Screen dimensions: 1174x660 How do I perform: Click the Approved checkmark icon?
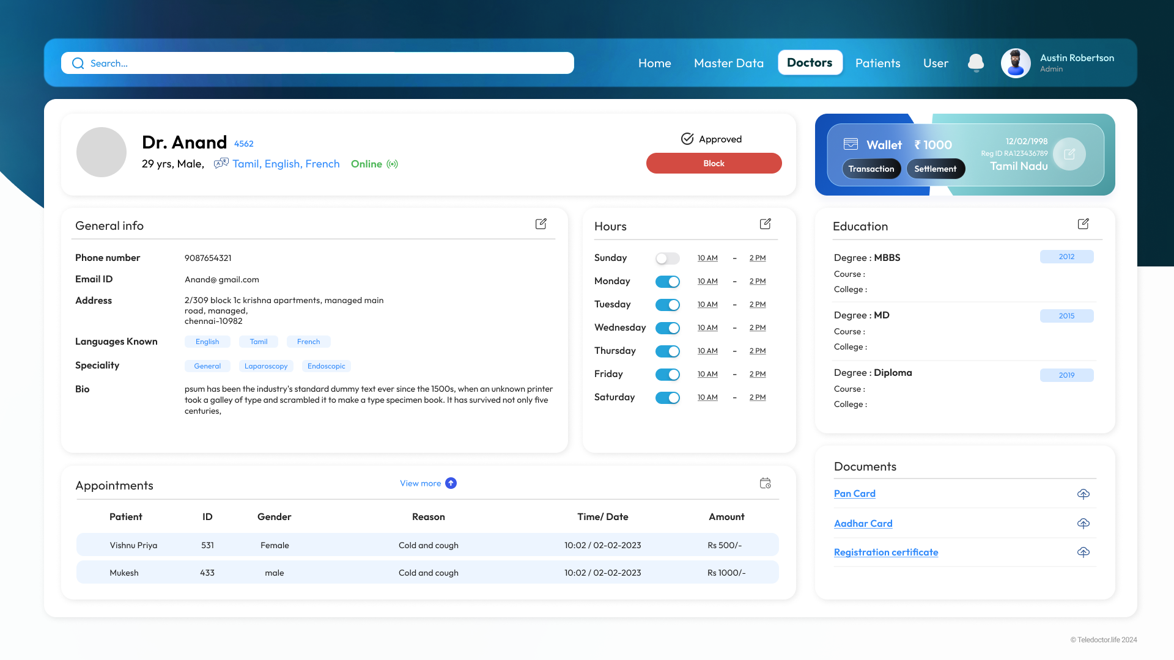point(687,139)
